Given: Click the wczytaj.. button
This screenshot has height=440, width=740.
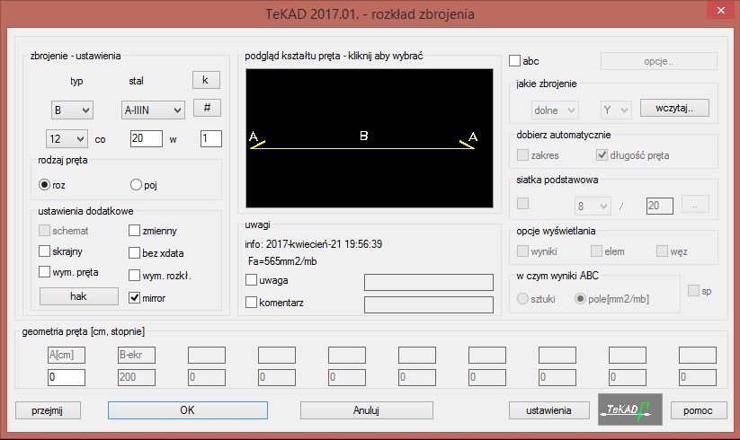Looking at the screenshot, I should (674, 108).
